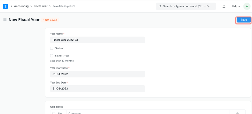Click the New Fiscal Year title

[x=24, y=20]
